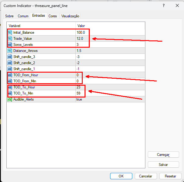The image size is (184, 182).
Task: Open the help question mark button
Action: [x=164, y=5]
